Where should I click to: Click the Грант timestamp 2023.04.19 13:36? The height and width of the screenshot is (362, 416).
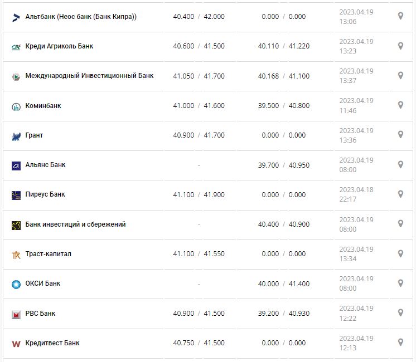(356, 135)
